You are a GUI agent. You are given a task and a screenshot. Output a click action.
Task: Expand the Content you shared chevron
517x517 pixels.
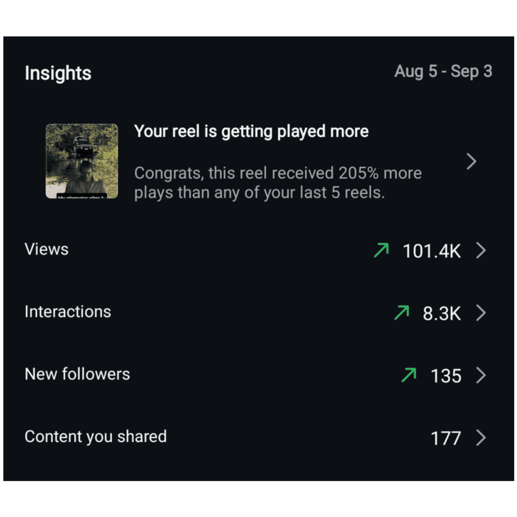coord(481,438)
